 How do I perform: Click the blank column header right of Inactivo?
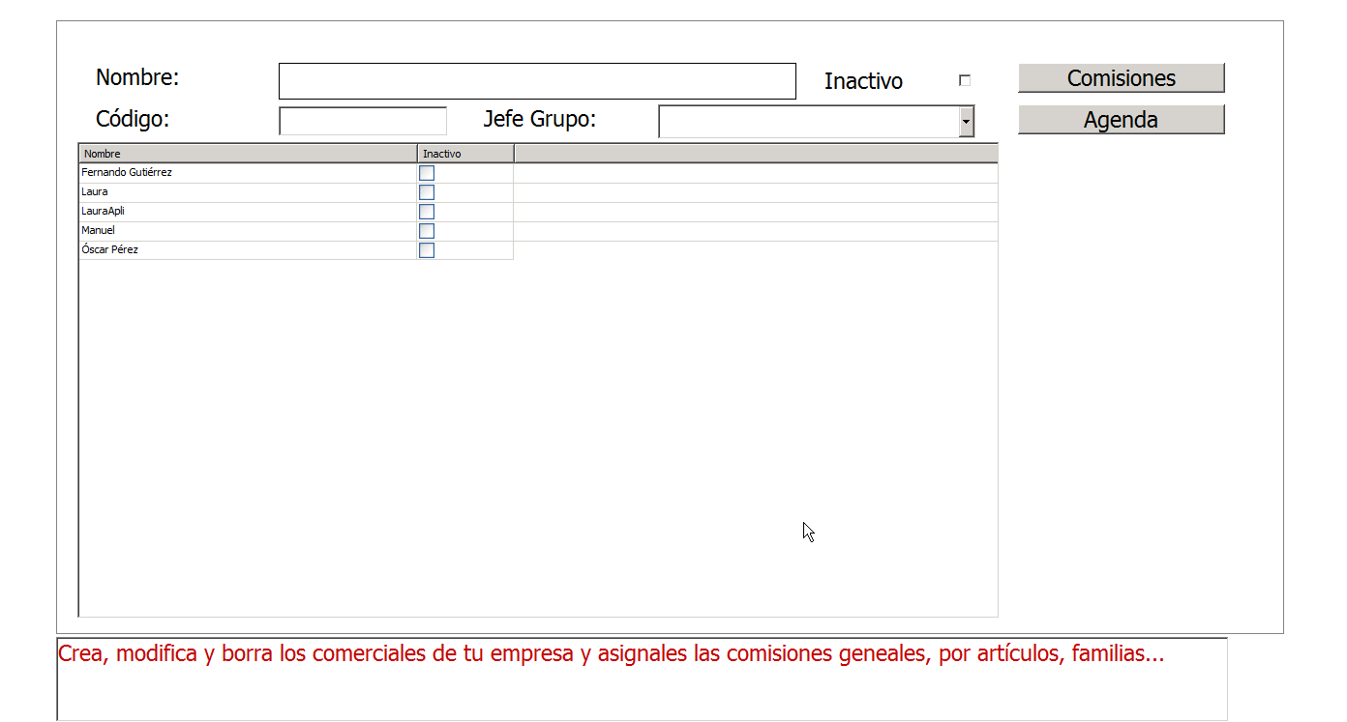tap(755, 154)
